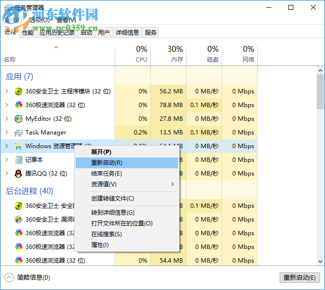The width and height of the screenshot is (325, 290).
Task: Click the scrollbar up arrow
Action: (321, 70)
